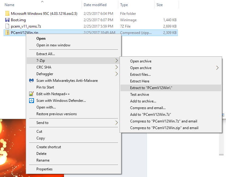
Task: Select Scan with Malwarebytes Anti-Malware
Action: pos(73,81)
